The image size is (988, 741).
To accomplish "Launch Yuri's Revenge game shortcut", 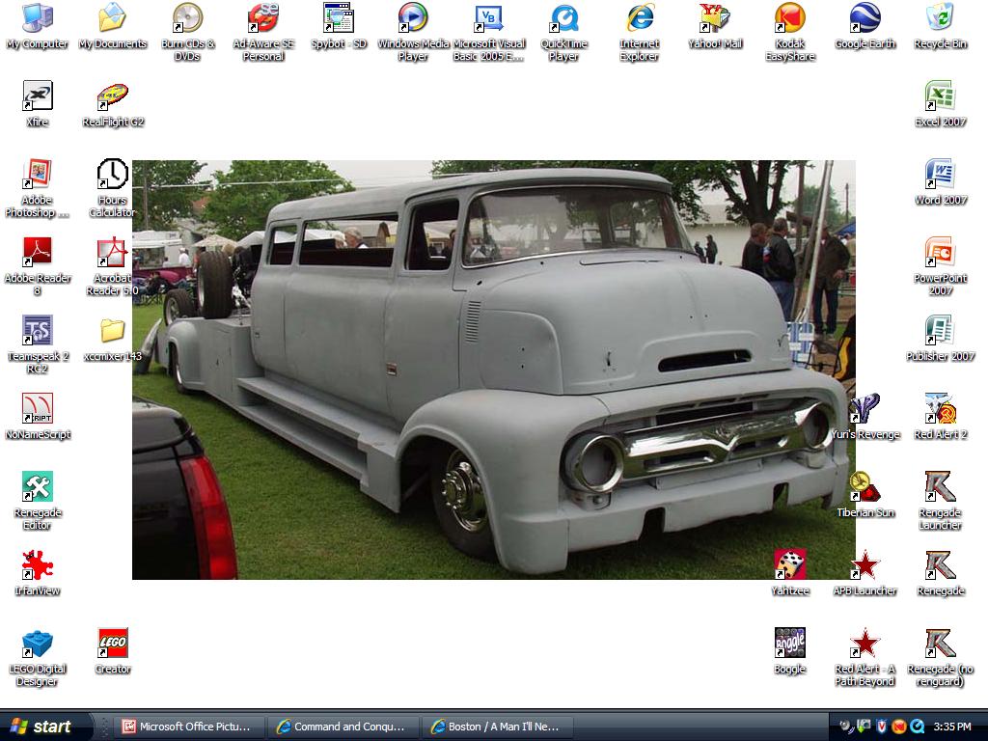I will [864, 409].
